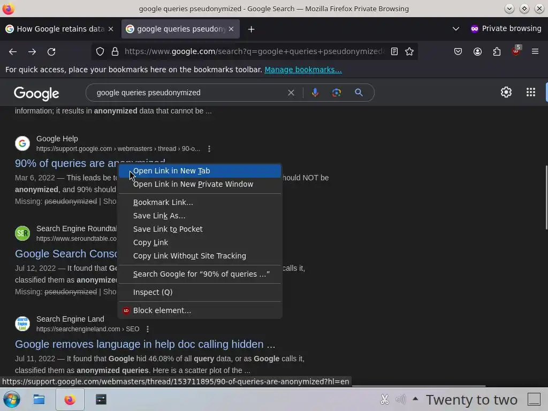Viewport: 548px width, 411px height.
Task: Submit search with magnifier icon
Action: [359, 93]
